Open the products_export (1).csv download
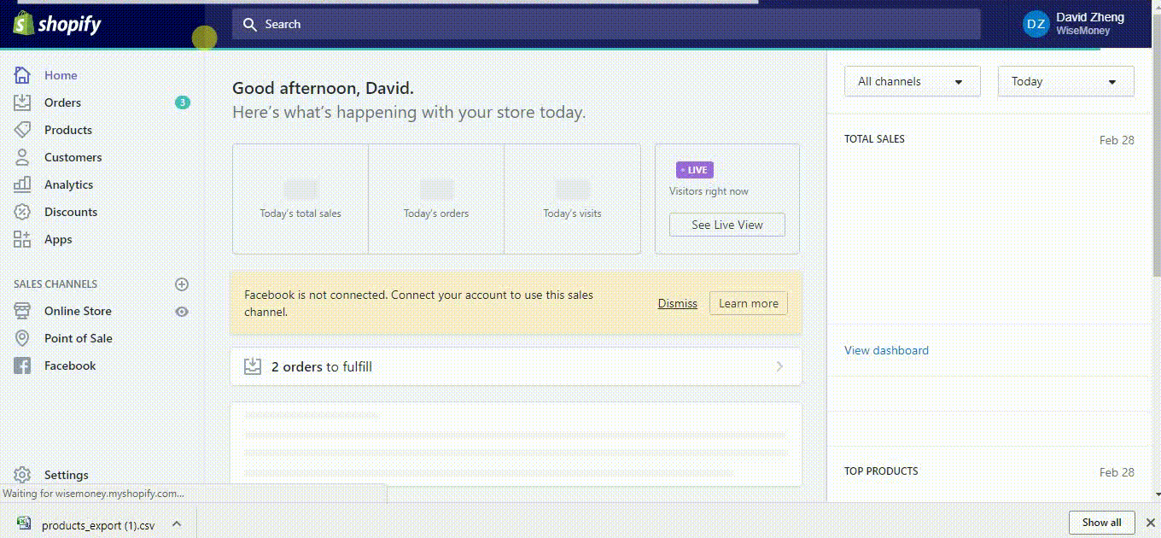Image resolution: width=1161 pixels, height=538 pixels. point(98,525)
